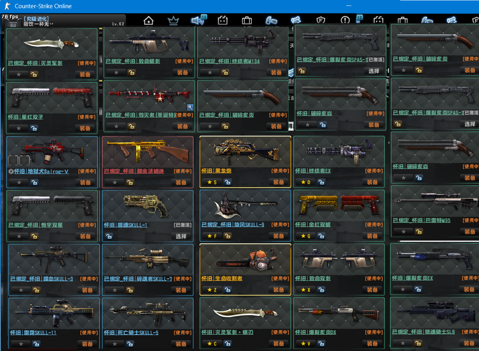Toggle the lock on 碎魂者SKULL-7

click(130, 290)
